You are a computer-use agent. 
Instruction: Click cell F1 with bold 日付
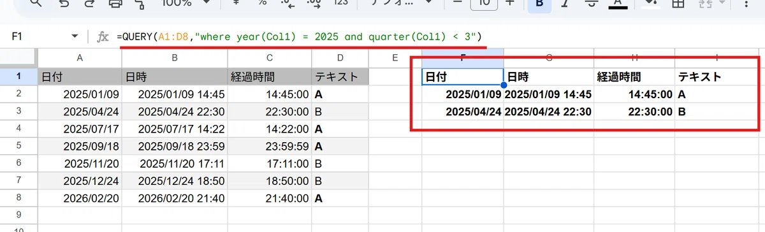(463, 76)
